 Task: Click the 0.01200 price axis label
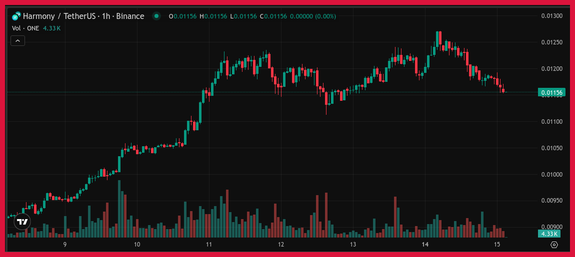[552, 69]
